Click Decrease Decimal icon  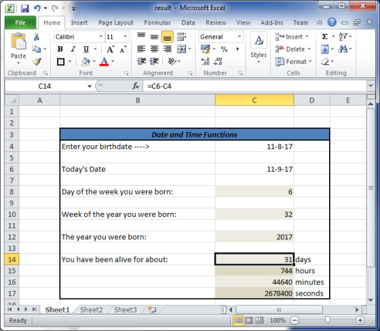coord(218,62)
